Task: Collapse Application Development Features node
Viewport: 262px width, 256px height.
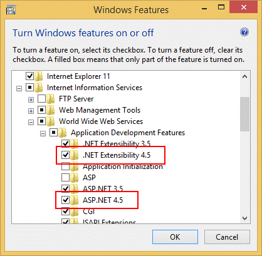Action: [x=43, y=133]
